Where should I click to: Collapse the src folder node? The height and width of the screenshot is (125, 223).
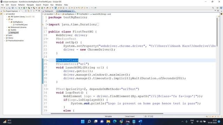coord(7,19)
